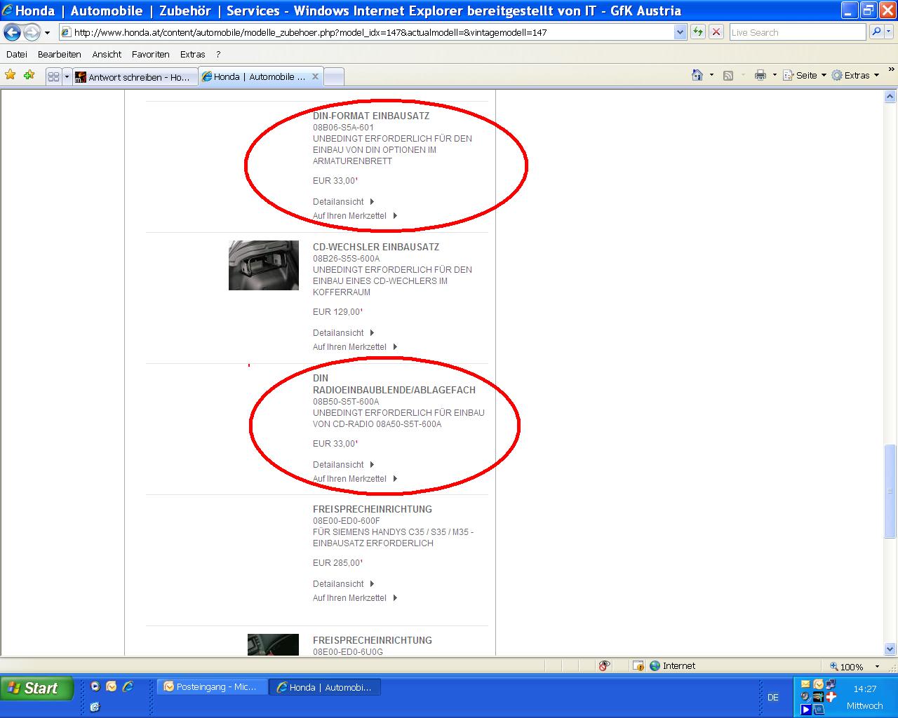This screenshot has width=898, height=718.
Task: Open the Bearbeiten menu
Action: click(60, 54)
